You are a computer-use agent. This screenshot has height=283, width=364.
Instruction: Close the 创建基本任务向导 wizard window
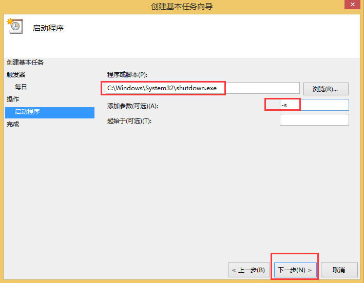(352, 5)
